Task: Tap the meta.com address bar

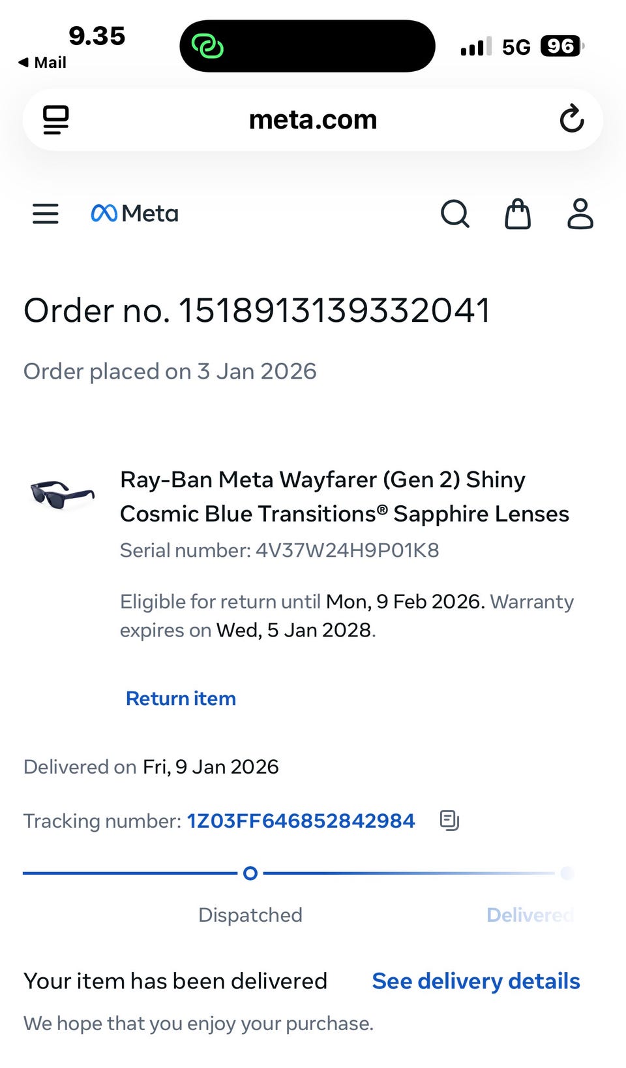Action: coord(313,120)
